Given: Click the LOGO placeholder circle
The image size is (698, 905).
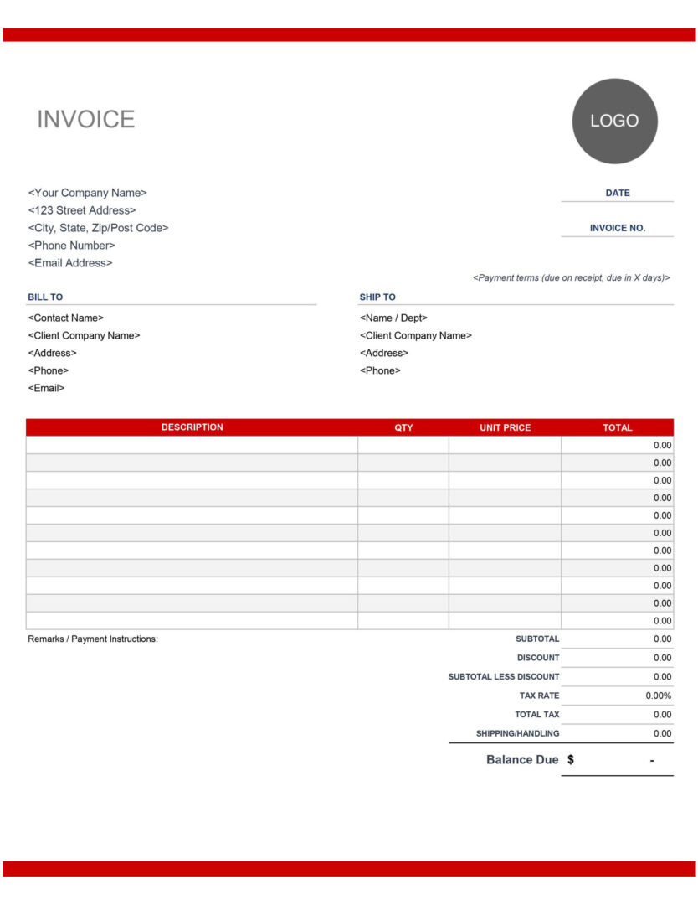Looking at the screenshot, I should [x=615, y=121].
